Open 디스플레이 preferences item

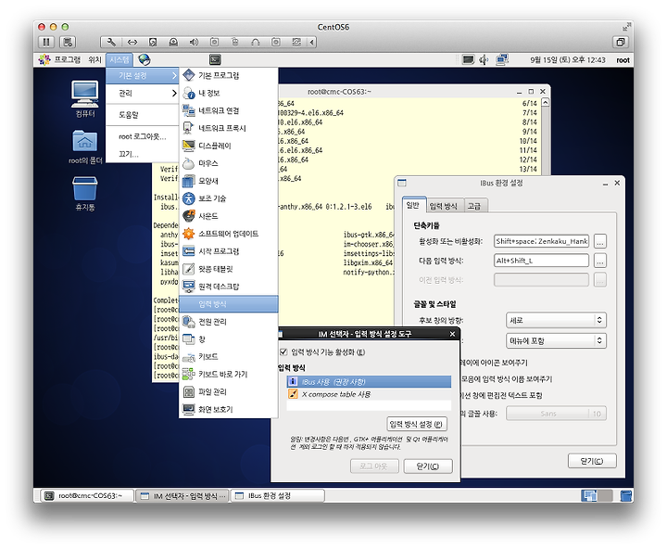[229, 146]
